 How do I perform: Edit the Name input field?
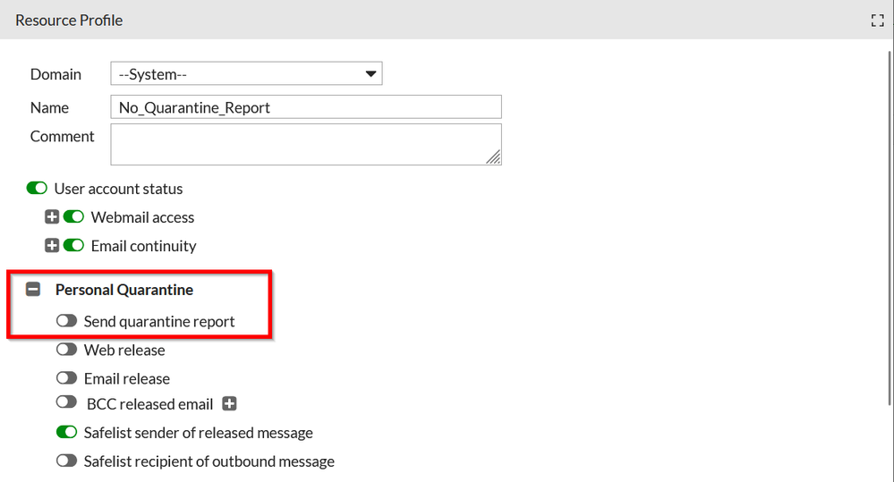pyautogui.click(x=306, y=107)
